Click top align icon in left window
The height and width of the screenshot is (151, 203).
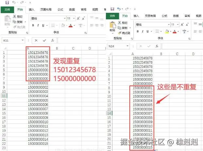tap(92, 17)
